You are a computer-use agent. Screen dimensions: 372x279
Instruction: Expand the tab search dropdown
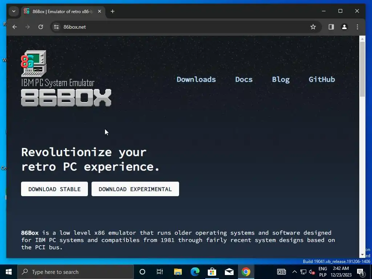pyautogui.click(x=14, y=11)
